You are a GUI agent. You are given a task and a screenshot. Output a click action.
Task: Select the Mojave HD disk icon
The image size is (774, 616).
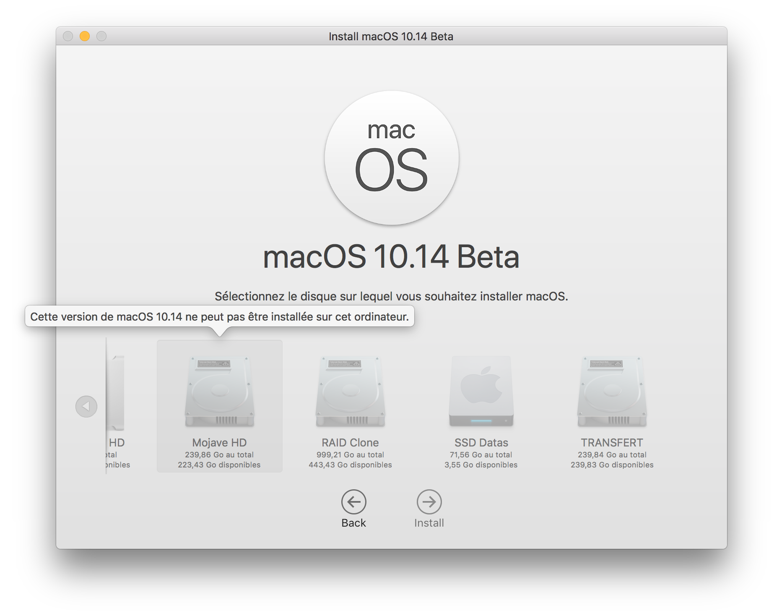[219, 392]
